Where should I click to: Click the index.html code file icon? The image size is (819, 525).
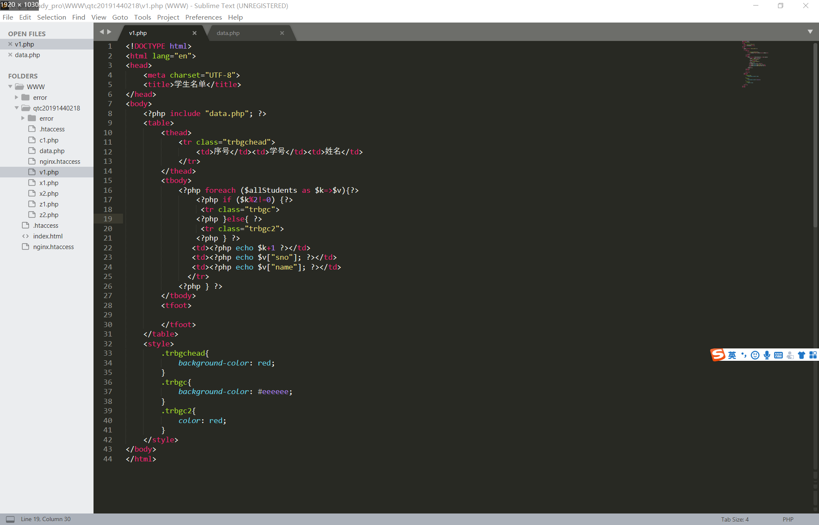point(26,236)
